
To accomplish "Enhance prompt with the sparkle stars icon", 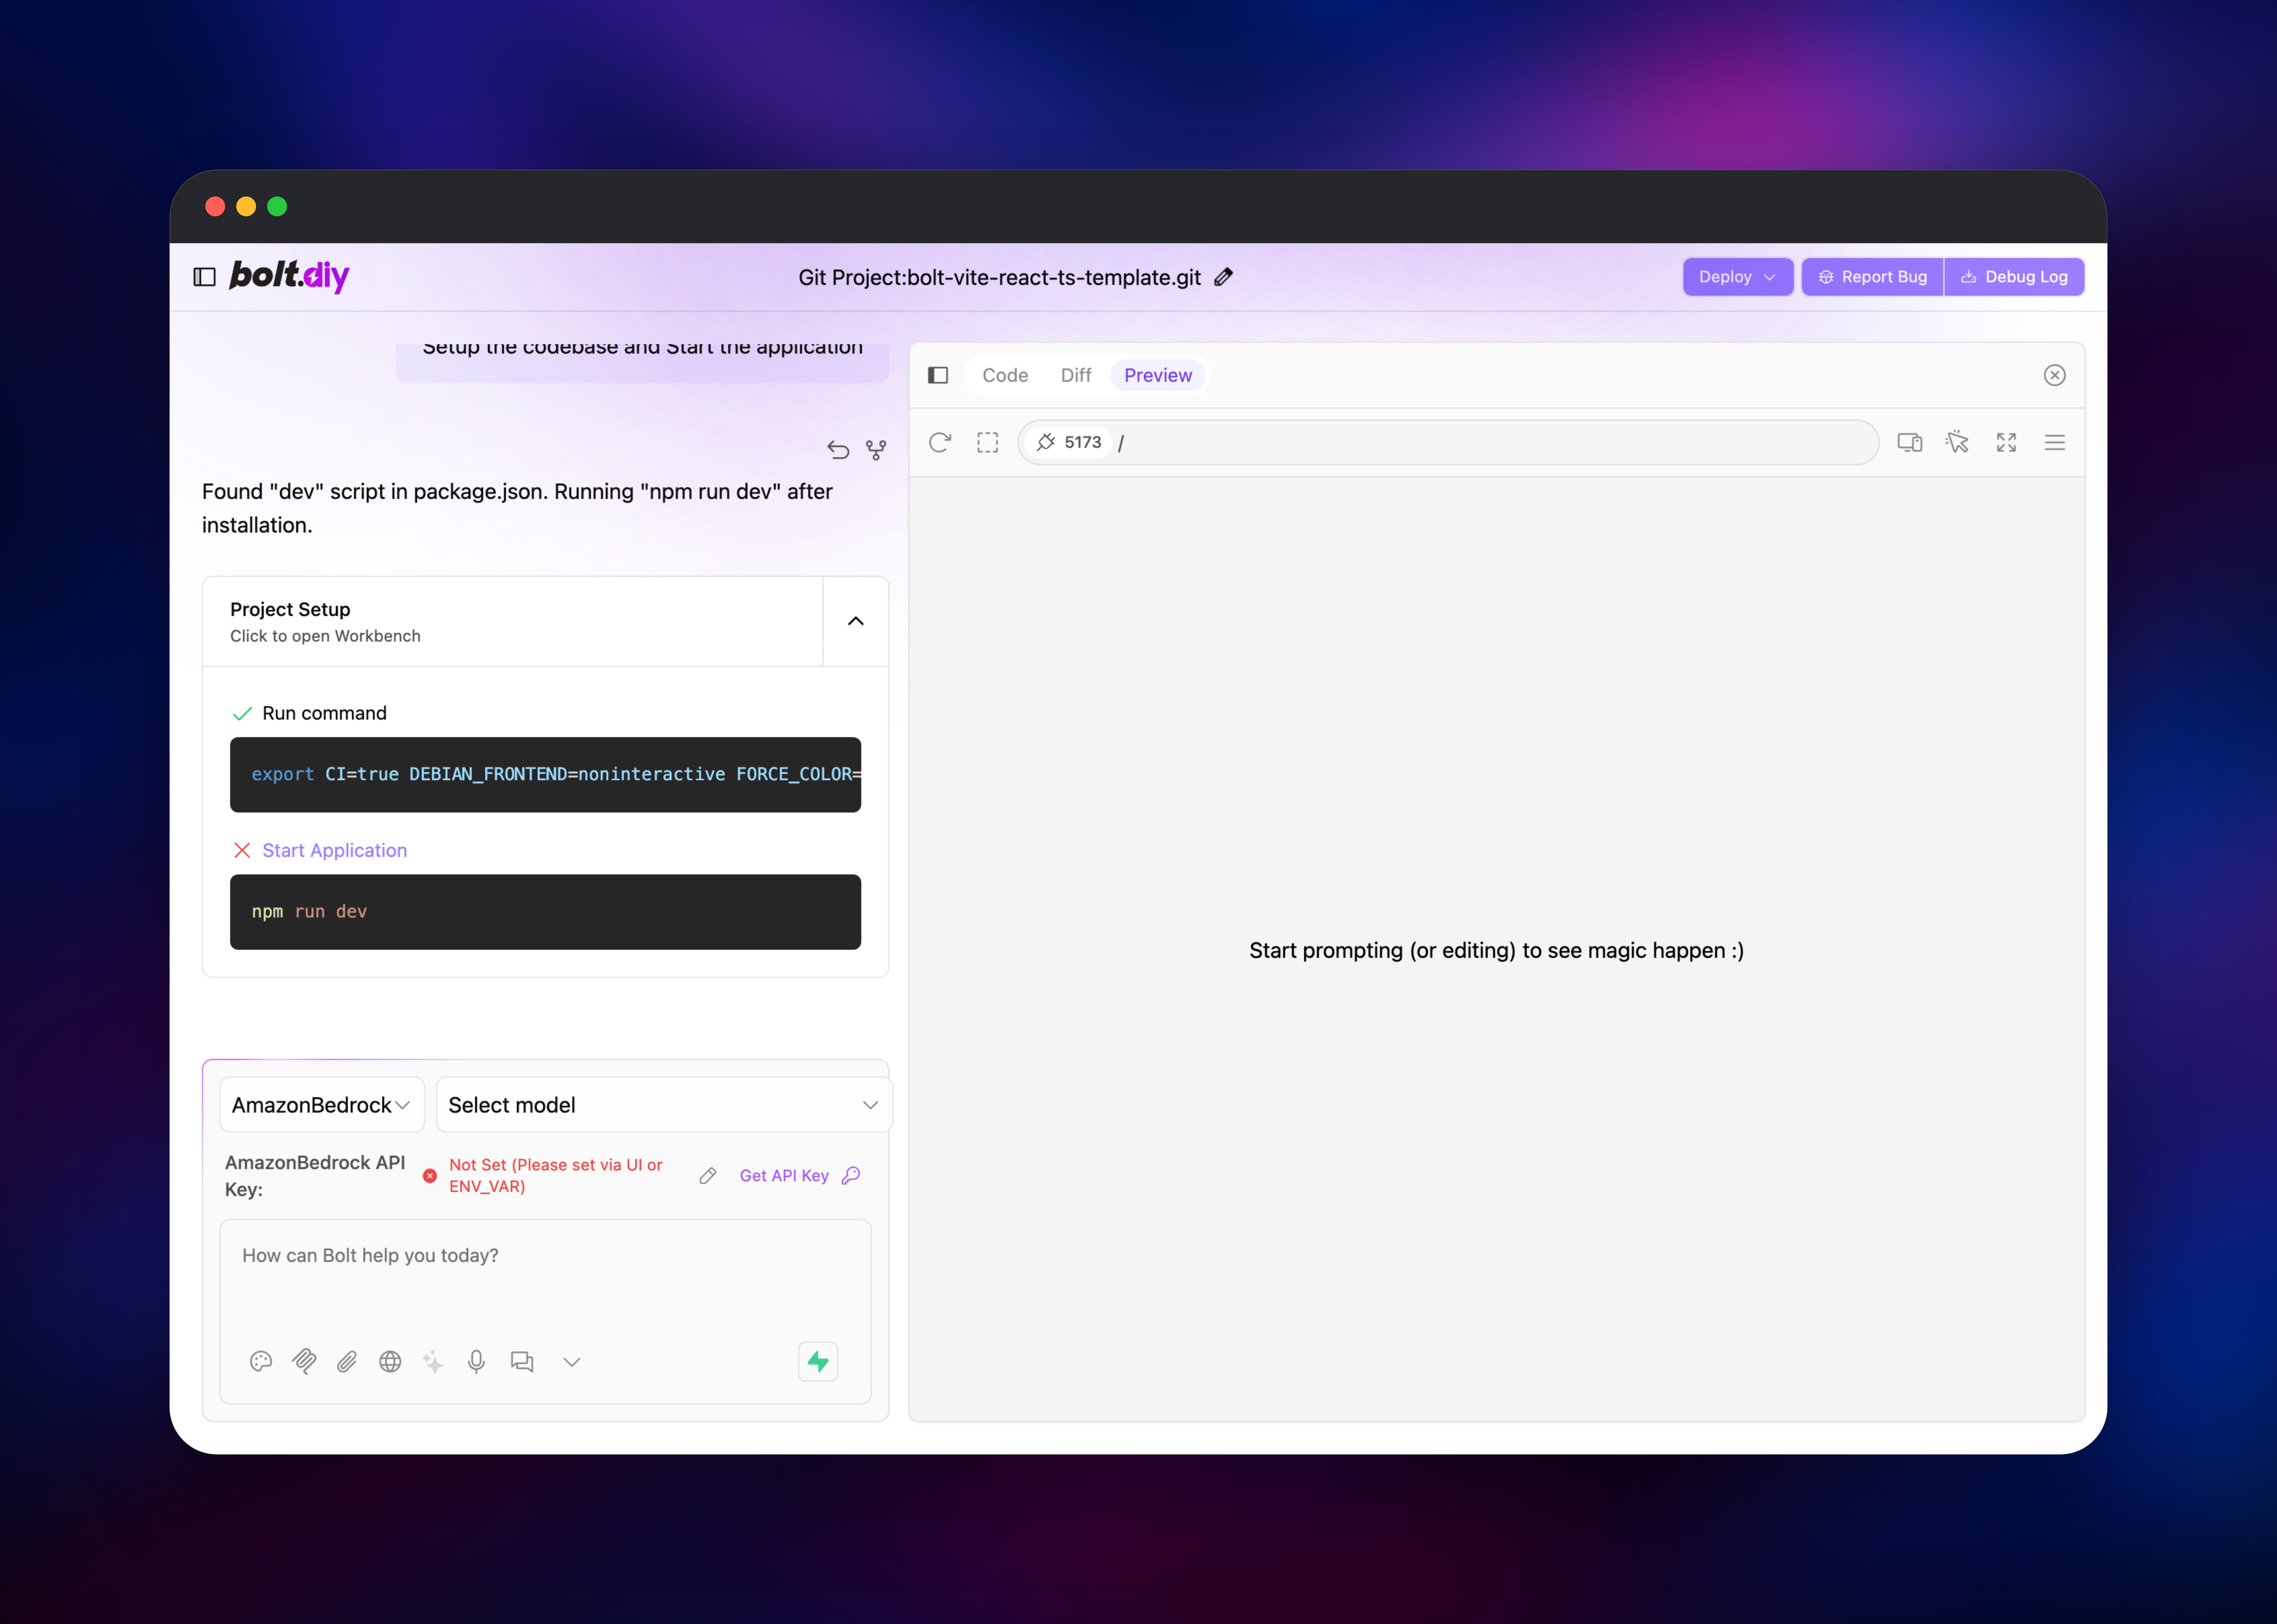I will point(433,1362).
